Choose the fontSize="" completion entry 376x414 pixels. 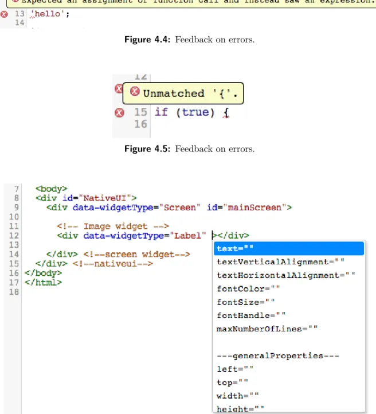pos(289,302)
